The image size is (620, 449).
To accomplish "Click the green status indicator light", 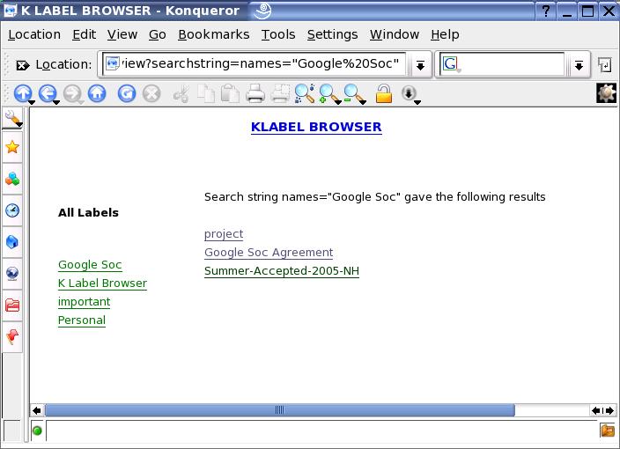I will (37, 431).
